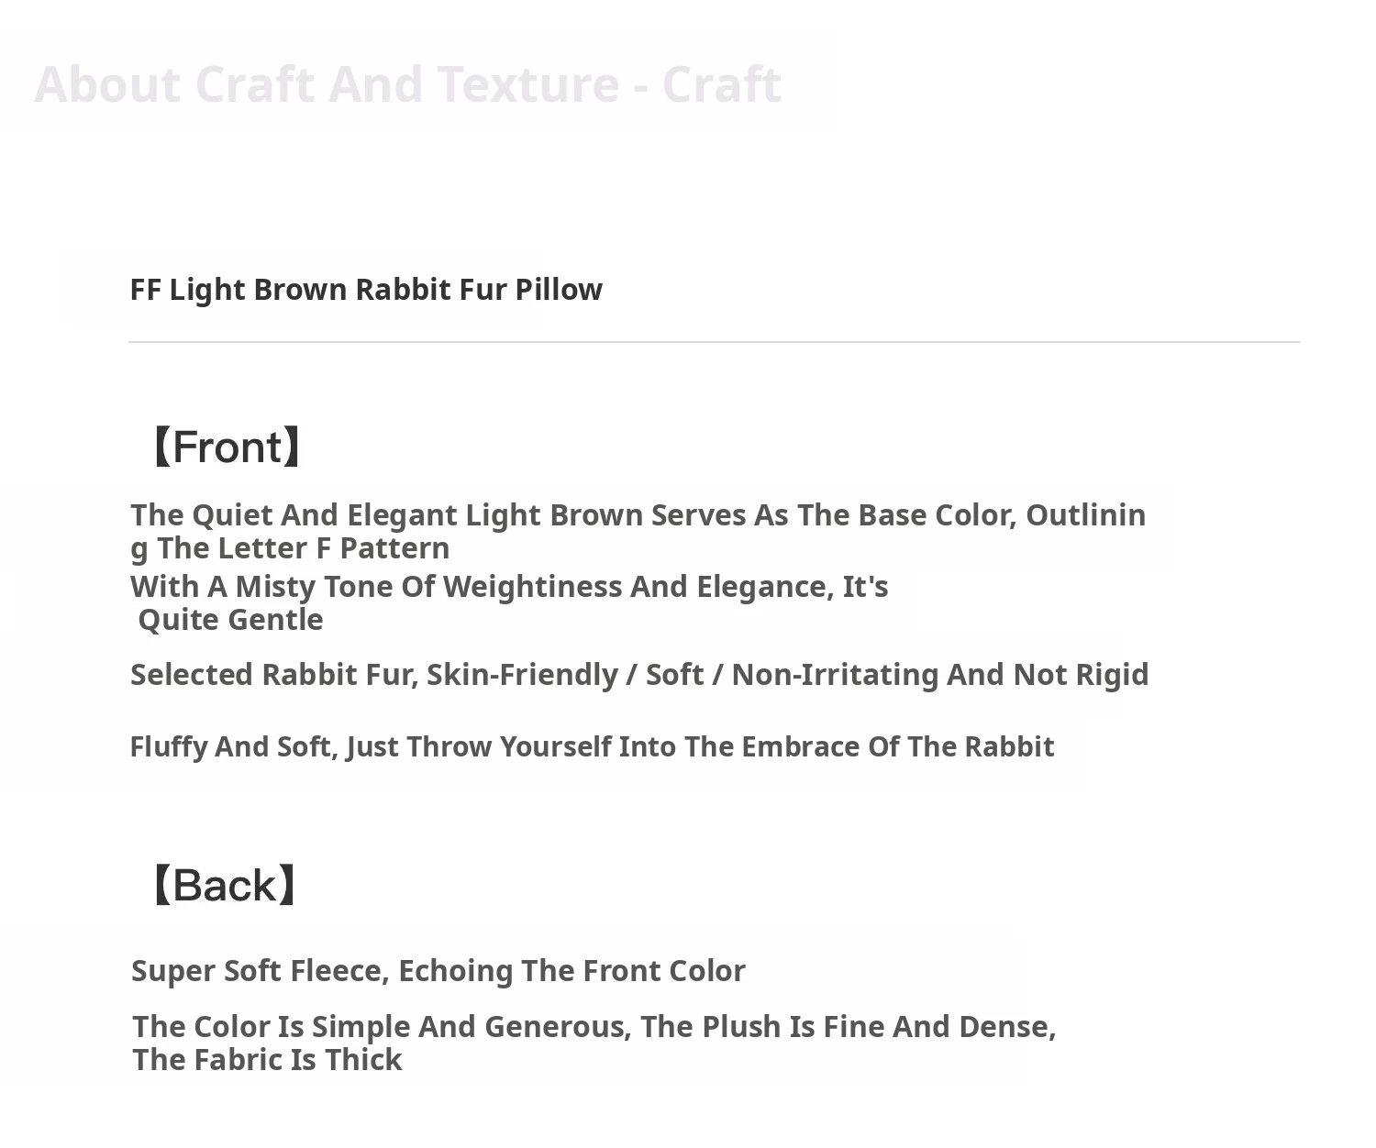The width and height of the screenshot is (1376, 1148).
Task: Click the phrase "The Plush Is Fine And Dense"
Action: coord(848,1027)
